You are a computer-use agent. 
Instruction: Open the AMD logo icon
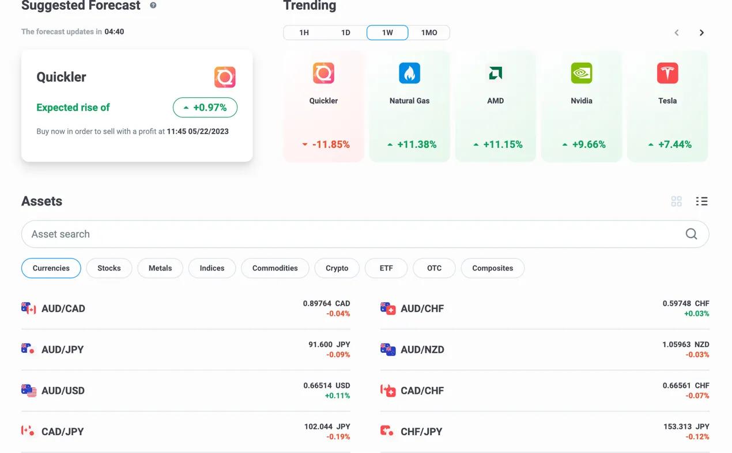(x=495, y=73)
